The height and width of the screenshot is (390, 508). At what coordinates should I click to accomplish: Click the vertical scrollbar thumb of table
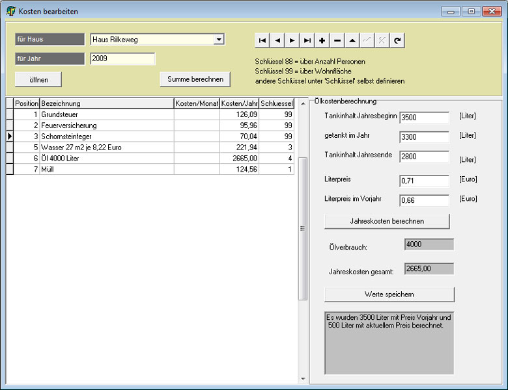(x=303, y=229)
